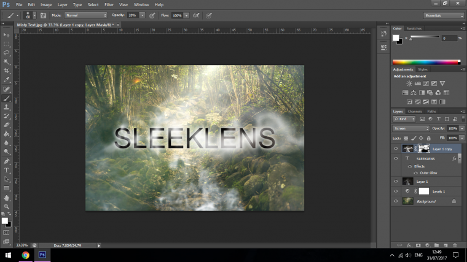This screenshot has height=262, width=467.
Task: Switch to the Styles tab
Action: pyautogui.click(x=423, y=69)
